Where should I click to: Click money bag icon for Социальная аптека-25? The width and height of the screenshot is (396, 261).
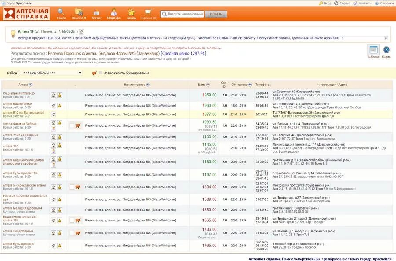59,95
